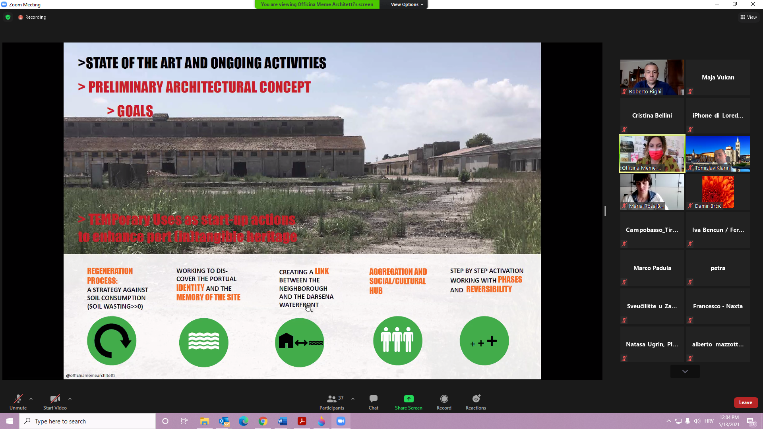This screenshot has height=429, width=763.
Task: Expand video options arrow beside Start Video
Action: pos(70,399)
